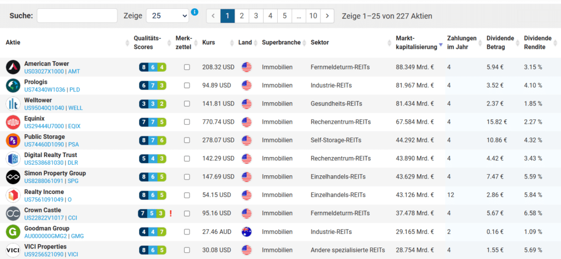Click the VICI Properties logo
Screen dimensions: 561x259
click(x=13, y=250)
